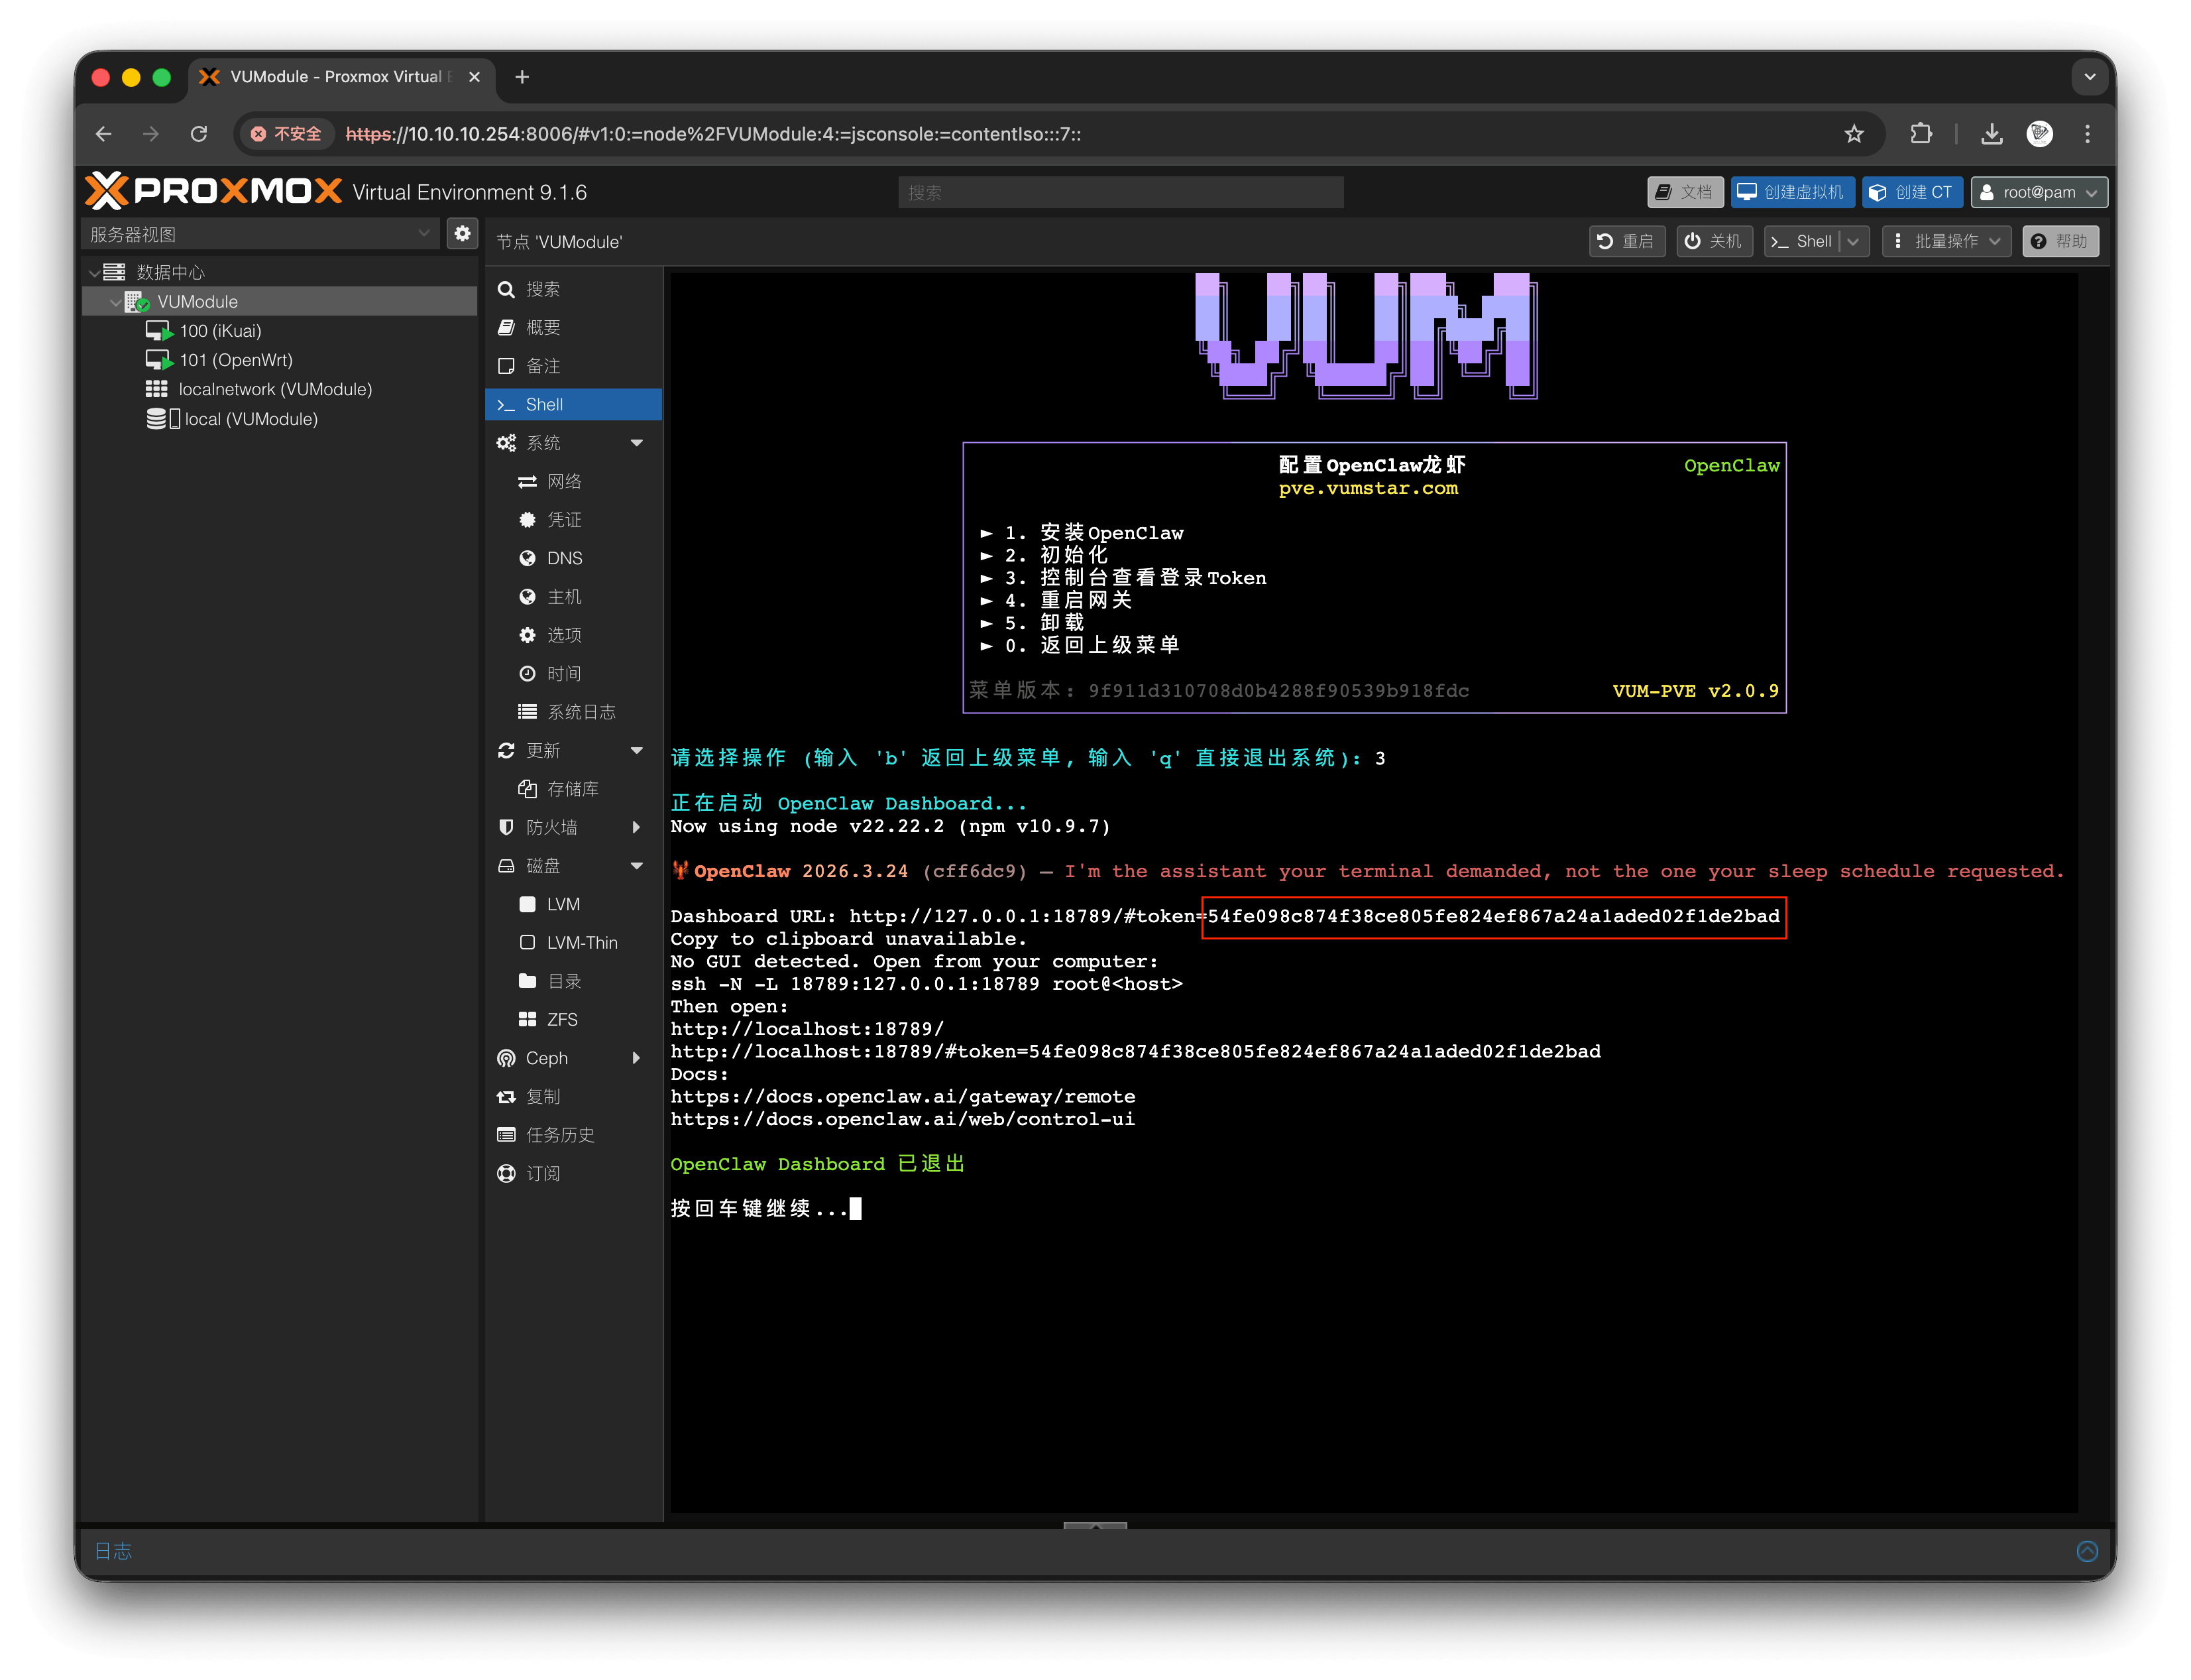Click the 不安全 security warning chip

(x=286, y=134)
